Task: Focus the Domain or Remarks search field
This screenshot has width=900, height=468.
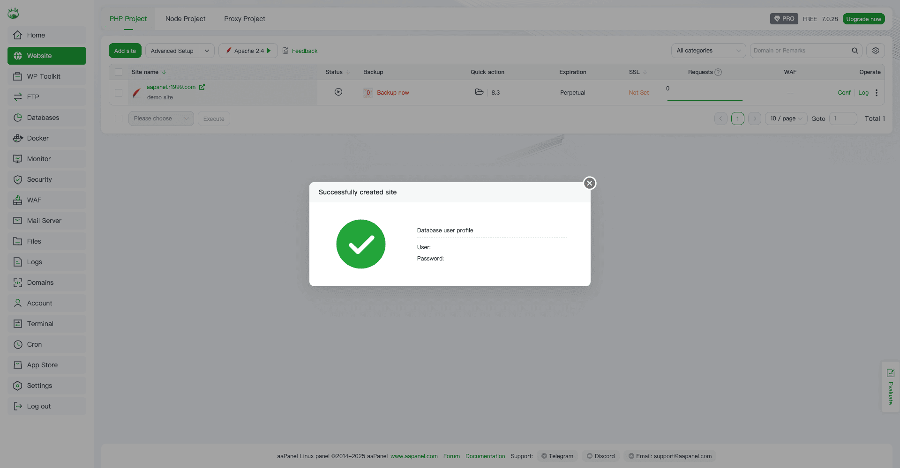Action: pos(799,51)
